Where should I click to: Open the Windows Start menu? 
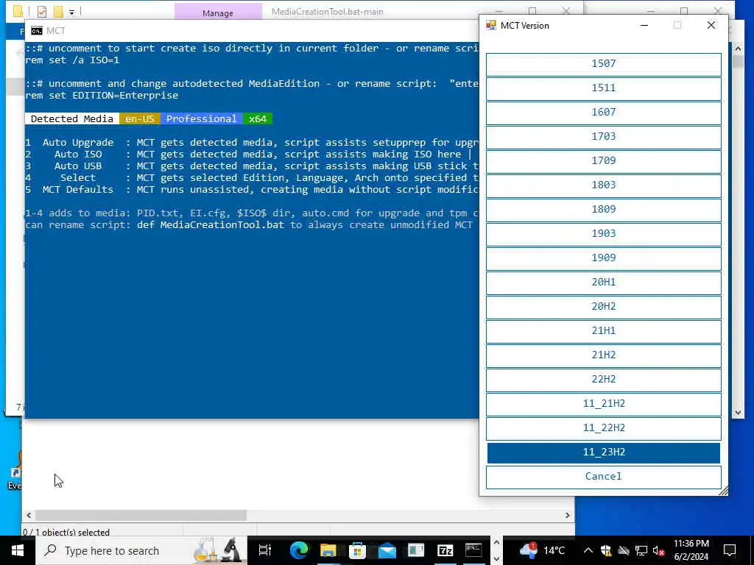tap(18, 550)
